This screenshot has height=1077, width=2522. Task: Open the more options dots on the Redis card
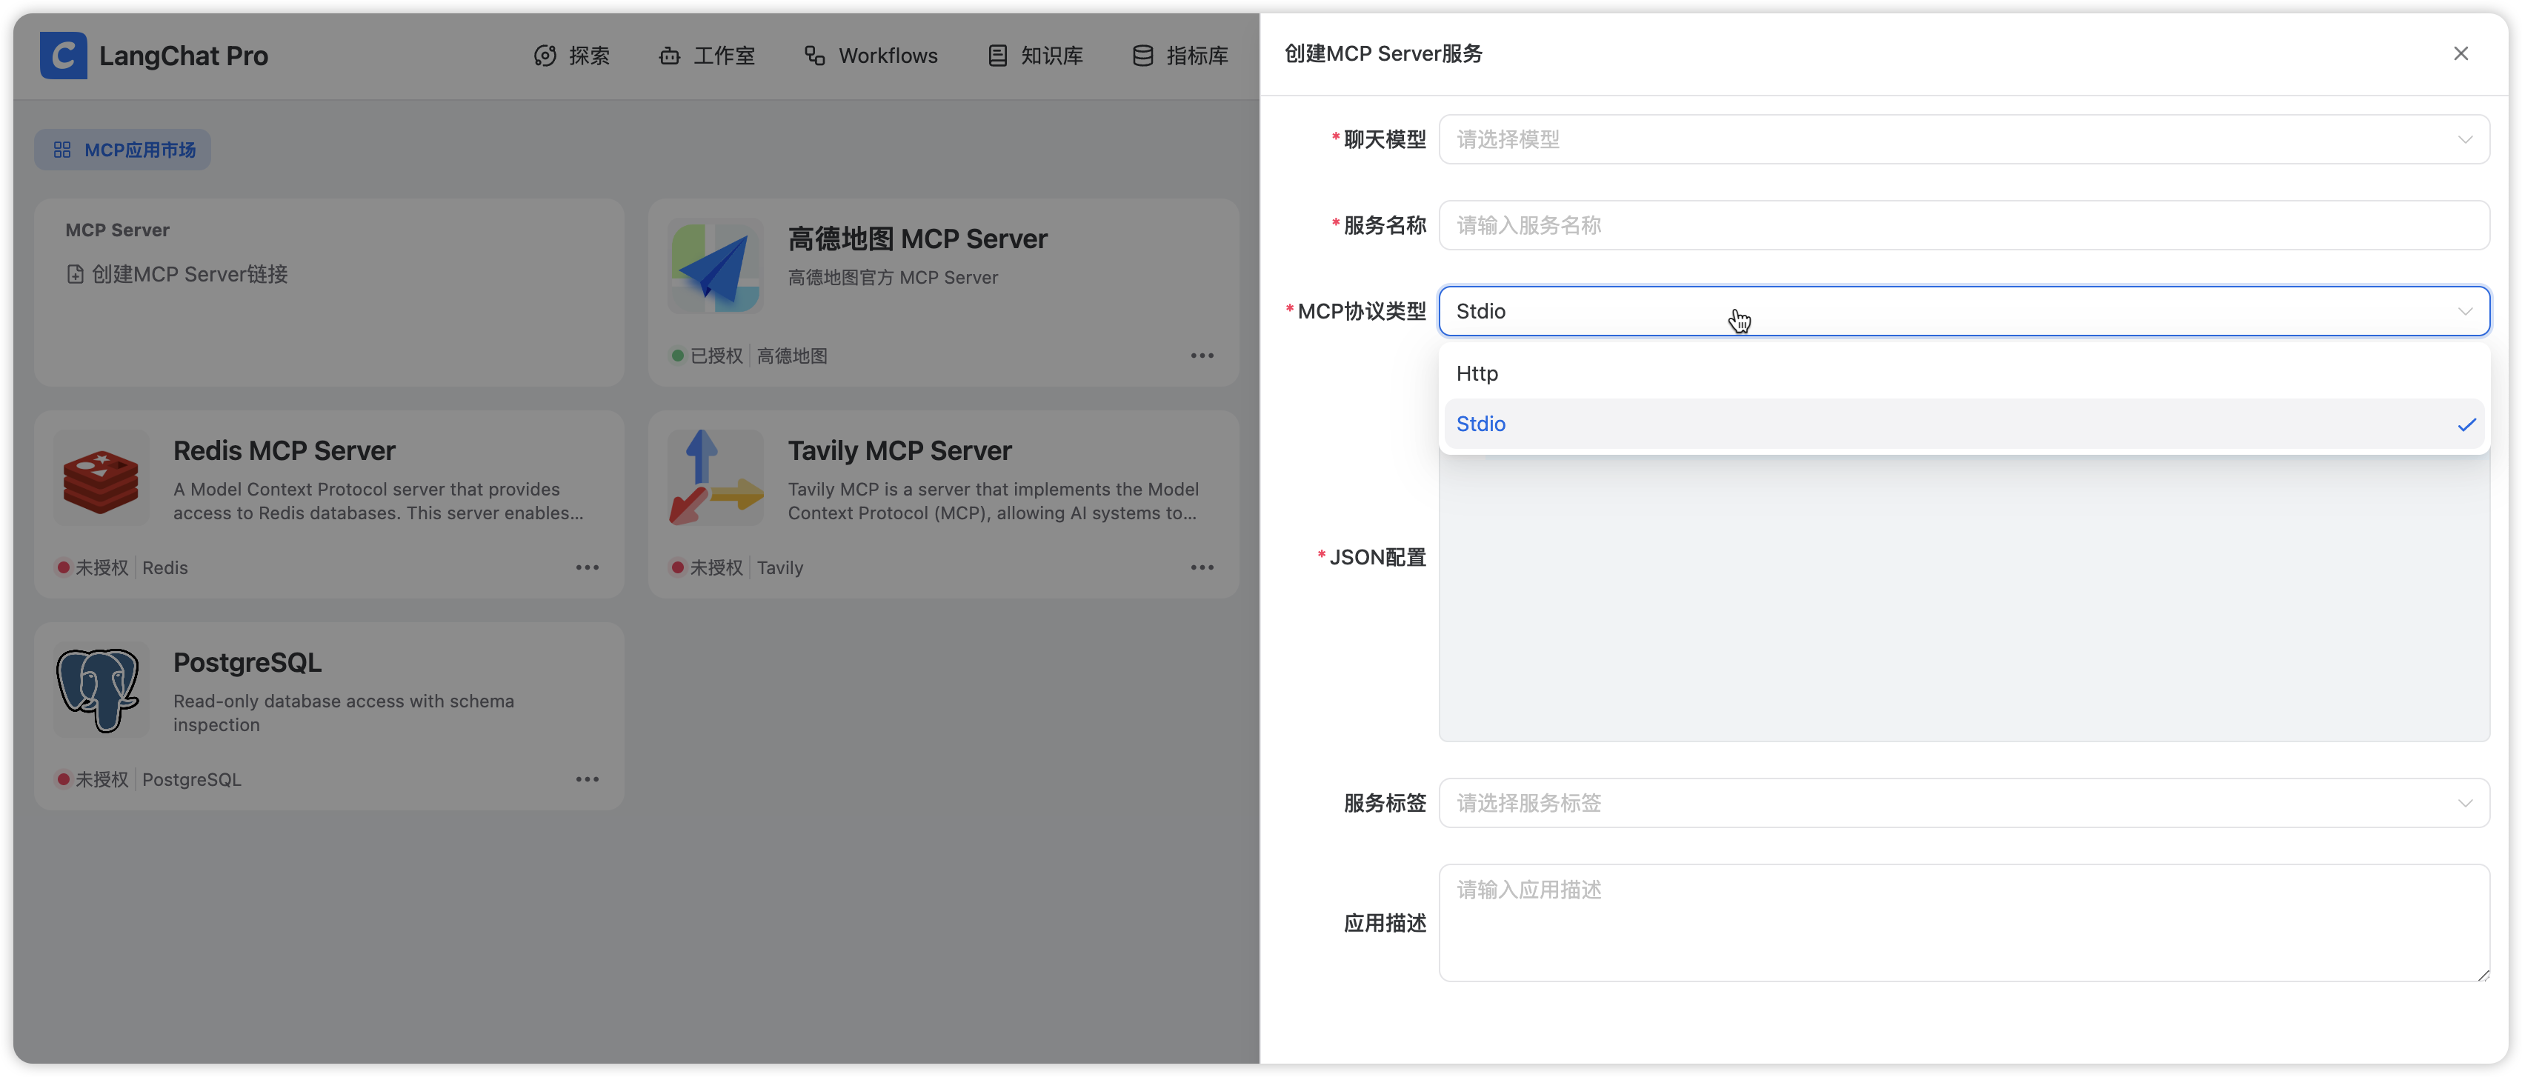pyautogui.click(x=587, y=568)
